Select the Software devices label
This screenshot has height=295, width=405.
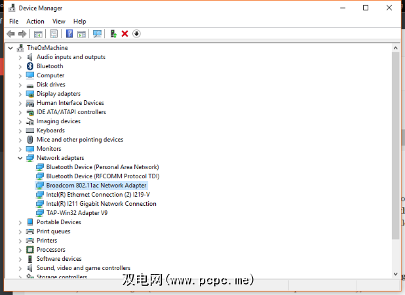(59, 259)
